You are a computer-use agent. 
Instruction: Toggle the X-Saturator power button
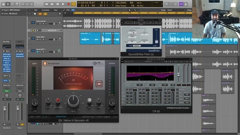click(x=45, y=63)
